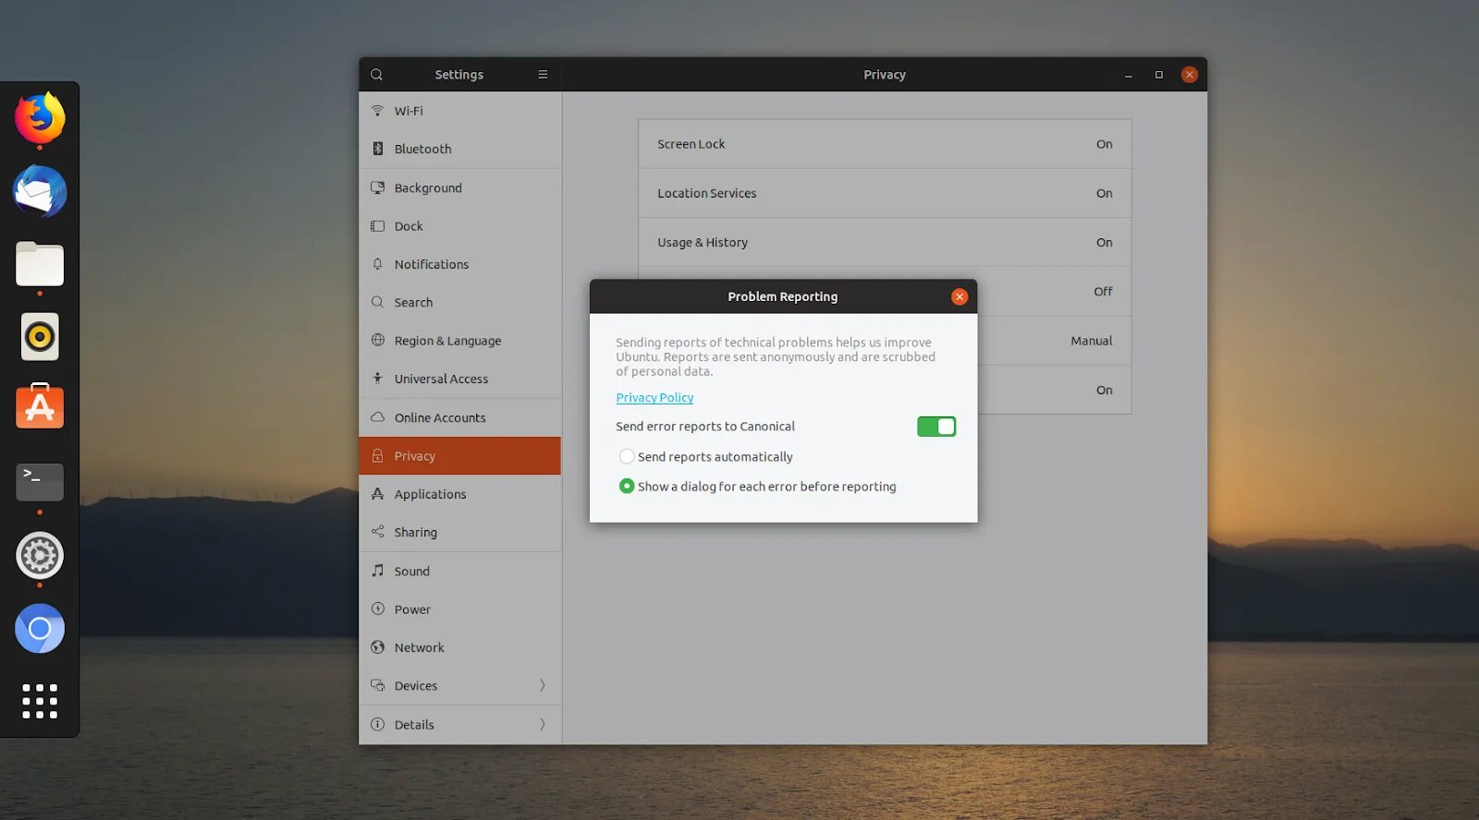Screen dimensions: 1479x820
Task: Expand Details submenu chevron
Action: point(543,725)
